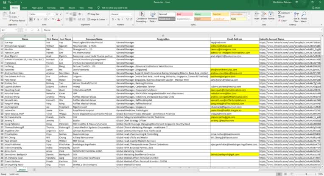Click the Borders icon

click(x=45, y=19)
